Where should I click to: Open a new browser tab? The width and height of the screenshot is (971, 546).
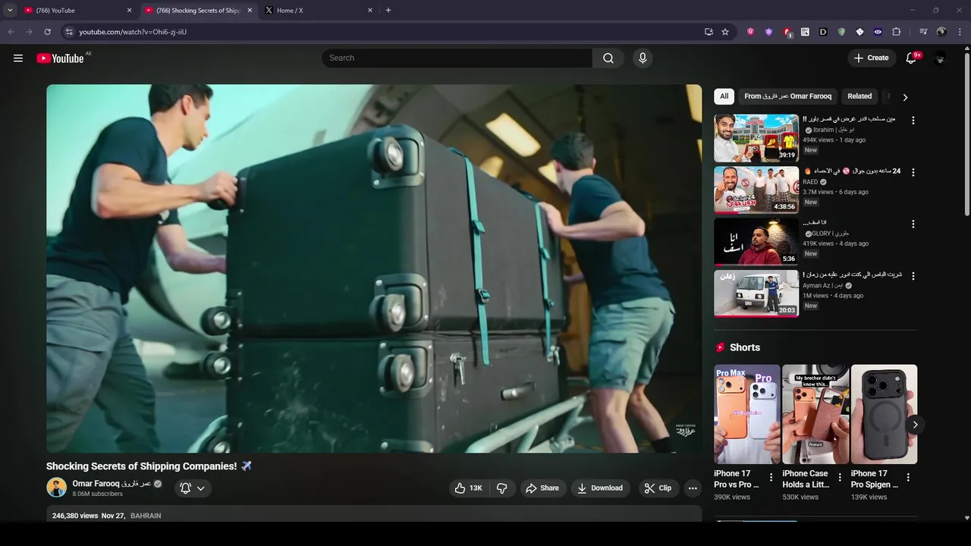[x=388, y=11]
